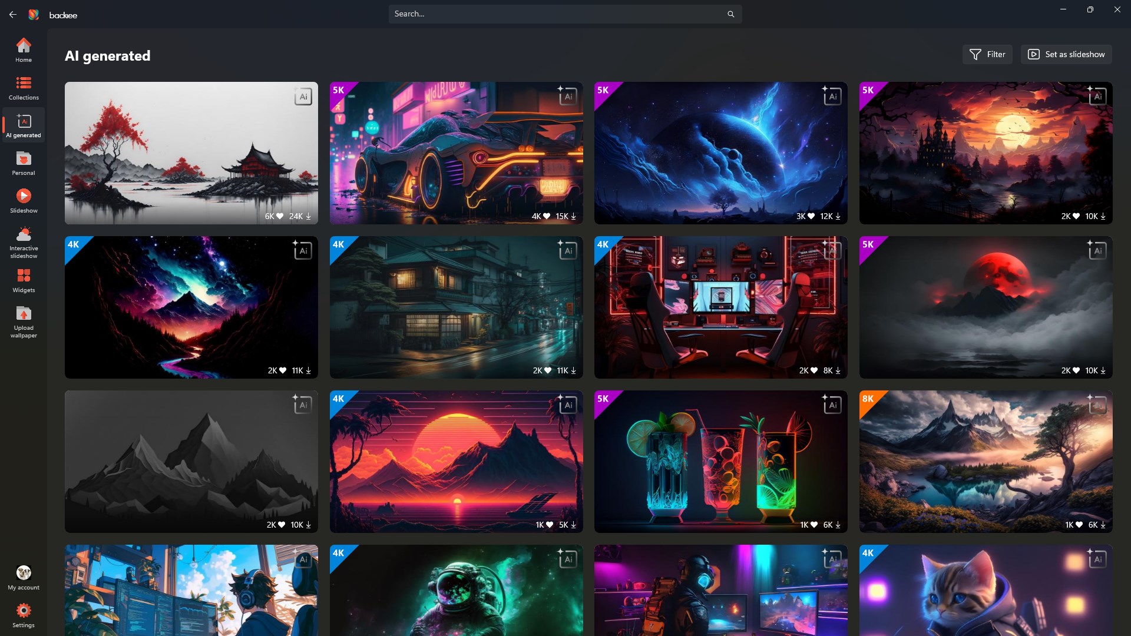Download the neon car wallpaper
Viewport: 1131px width, 636px height.
pos(574,216)
